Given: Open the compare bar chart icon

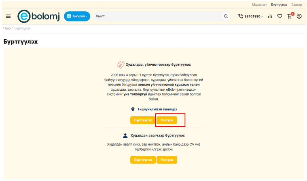Looking at the screenshot, I should click(x=270, y=16).
